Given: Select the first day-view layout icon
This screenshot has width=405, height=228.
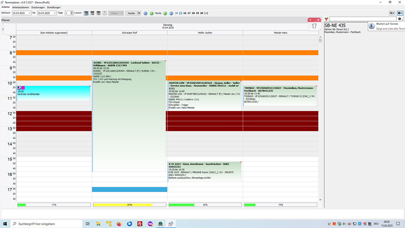Looking at the screenshot, I should click(x=86, y=13).
